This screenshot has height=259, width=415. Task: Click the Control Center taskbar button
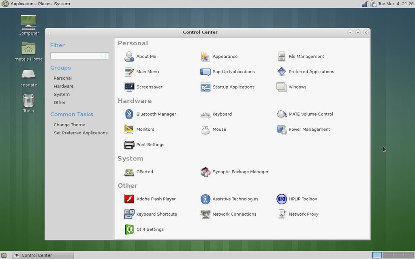tap(43, 255)
